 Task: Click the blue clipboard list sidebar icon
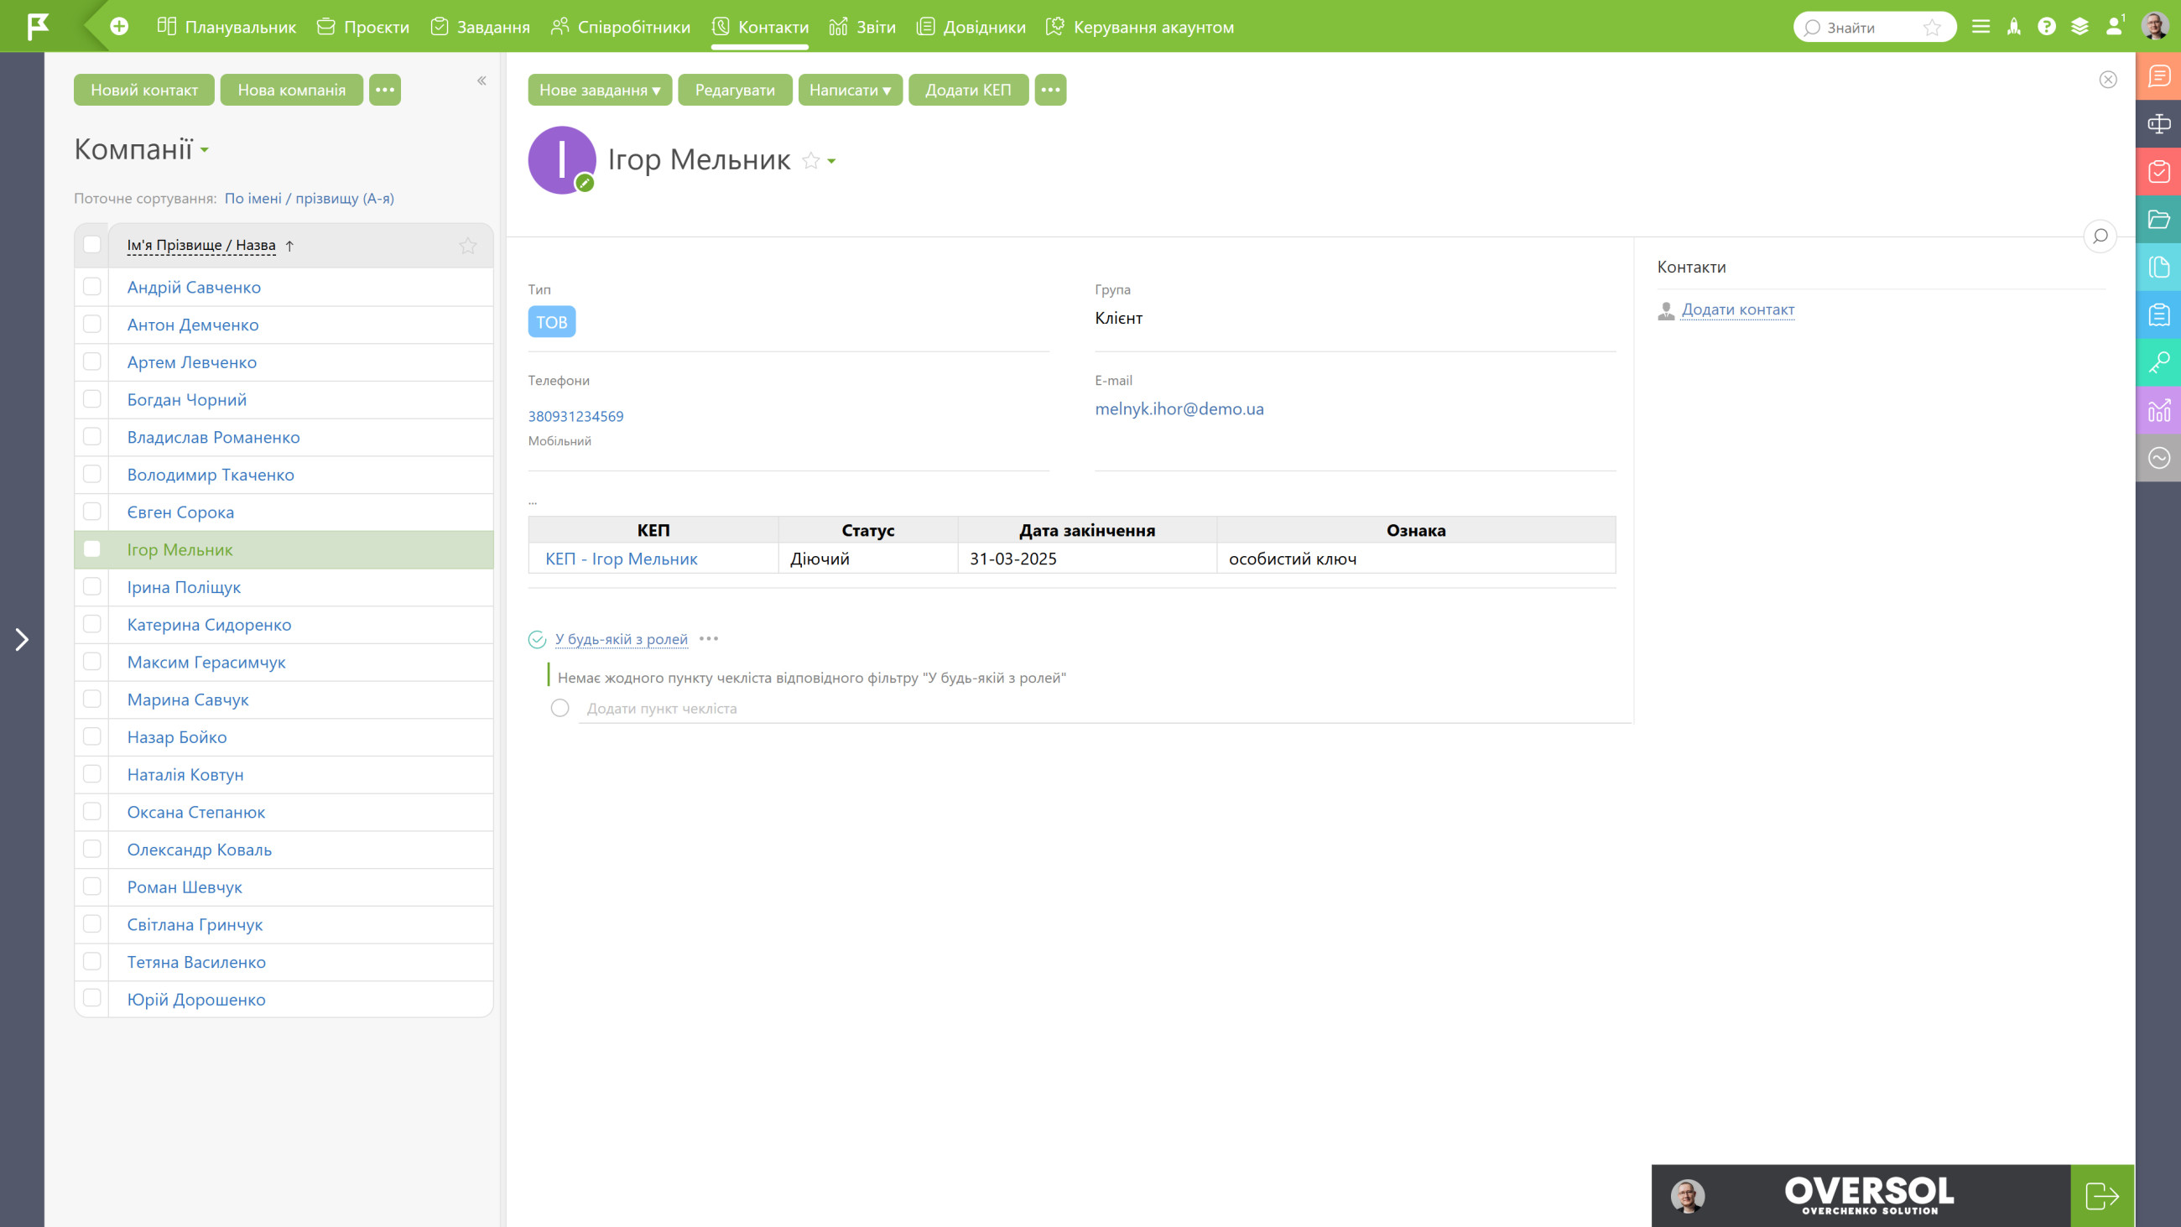pyautogui.click(x=2158, y=315)
